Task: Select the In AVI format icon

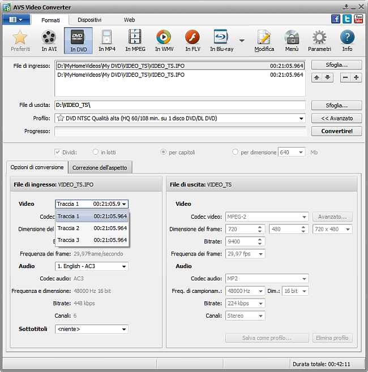Action: click(49, 41)
